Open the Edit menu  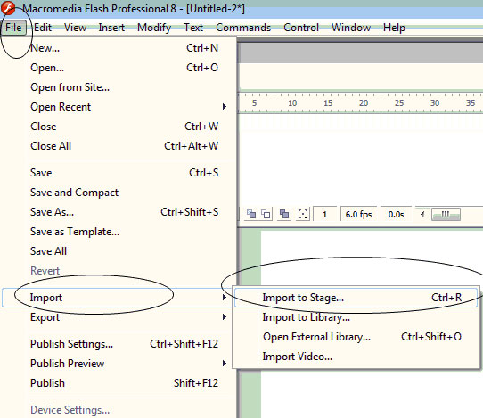(43, 28)
